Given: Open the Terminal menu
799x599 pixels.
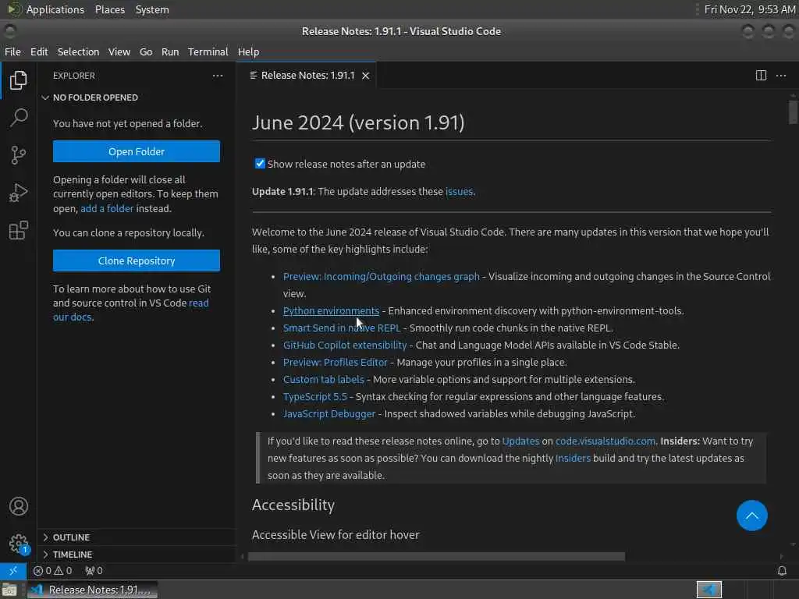Looking at the screenshot, I should pos(208,52).
